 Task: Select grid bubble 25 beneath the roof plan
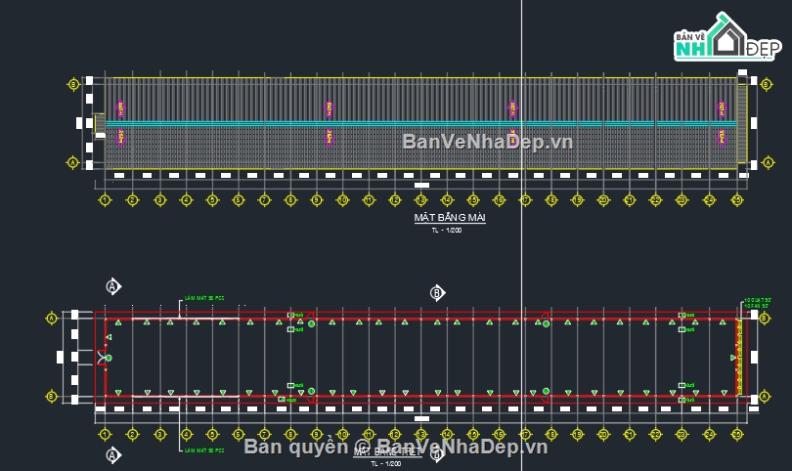737,200
